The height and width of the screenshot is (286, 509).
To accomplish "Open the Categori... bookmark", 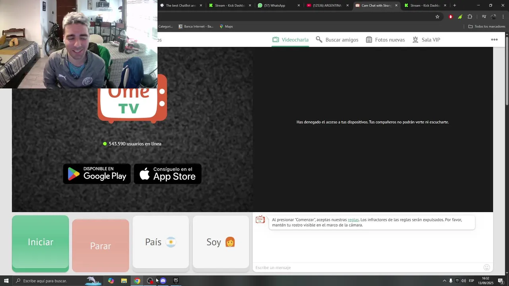I will click(165, 27).
